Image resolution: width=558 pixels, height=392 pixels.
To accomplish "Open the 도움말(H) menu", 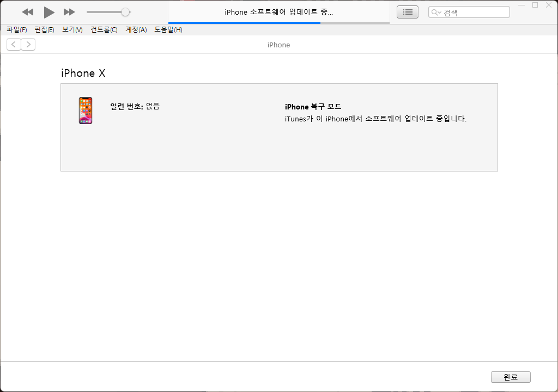I will pyautogui.click(x=168, y=30).
